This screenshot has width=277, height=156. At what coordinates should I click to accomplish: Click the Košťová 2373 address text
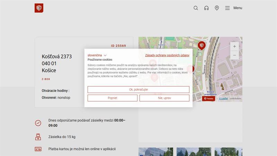pos(57,57)
